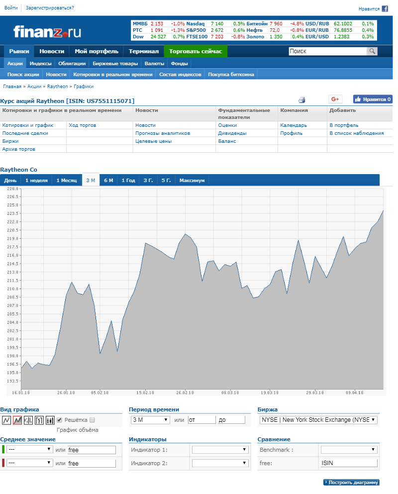Switch chart to День period

click(x=10, y=180)
